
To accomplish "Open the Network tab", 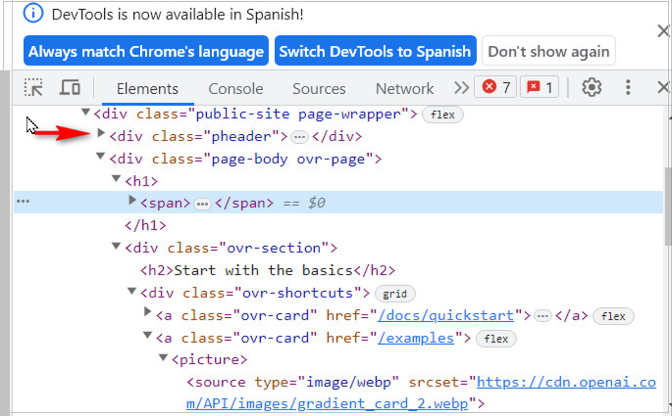I will 404,88.
